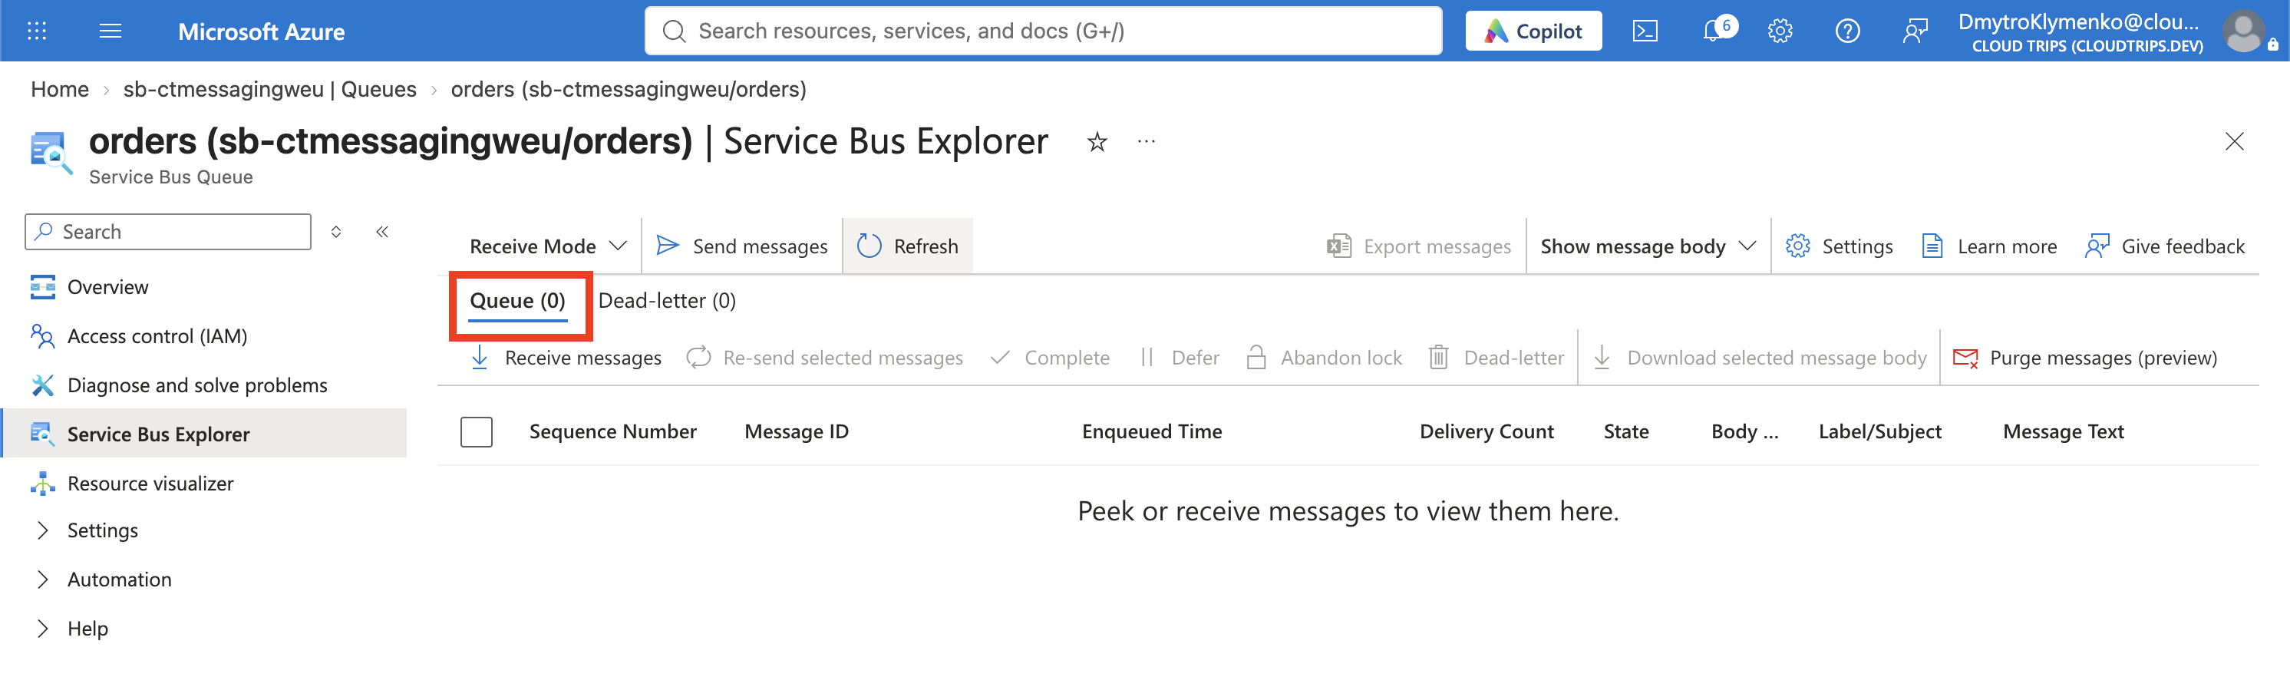The height and width of the screenshot is (700, 2290).
Task: Open the Azure portal apps grid icon
Action: pos(36,31)
